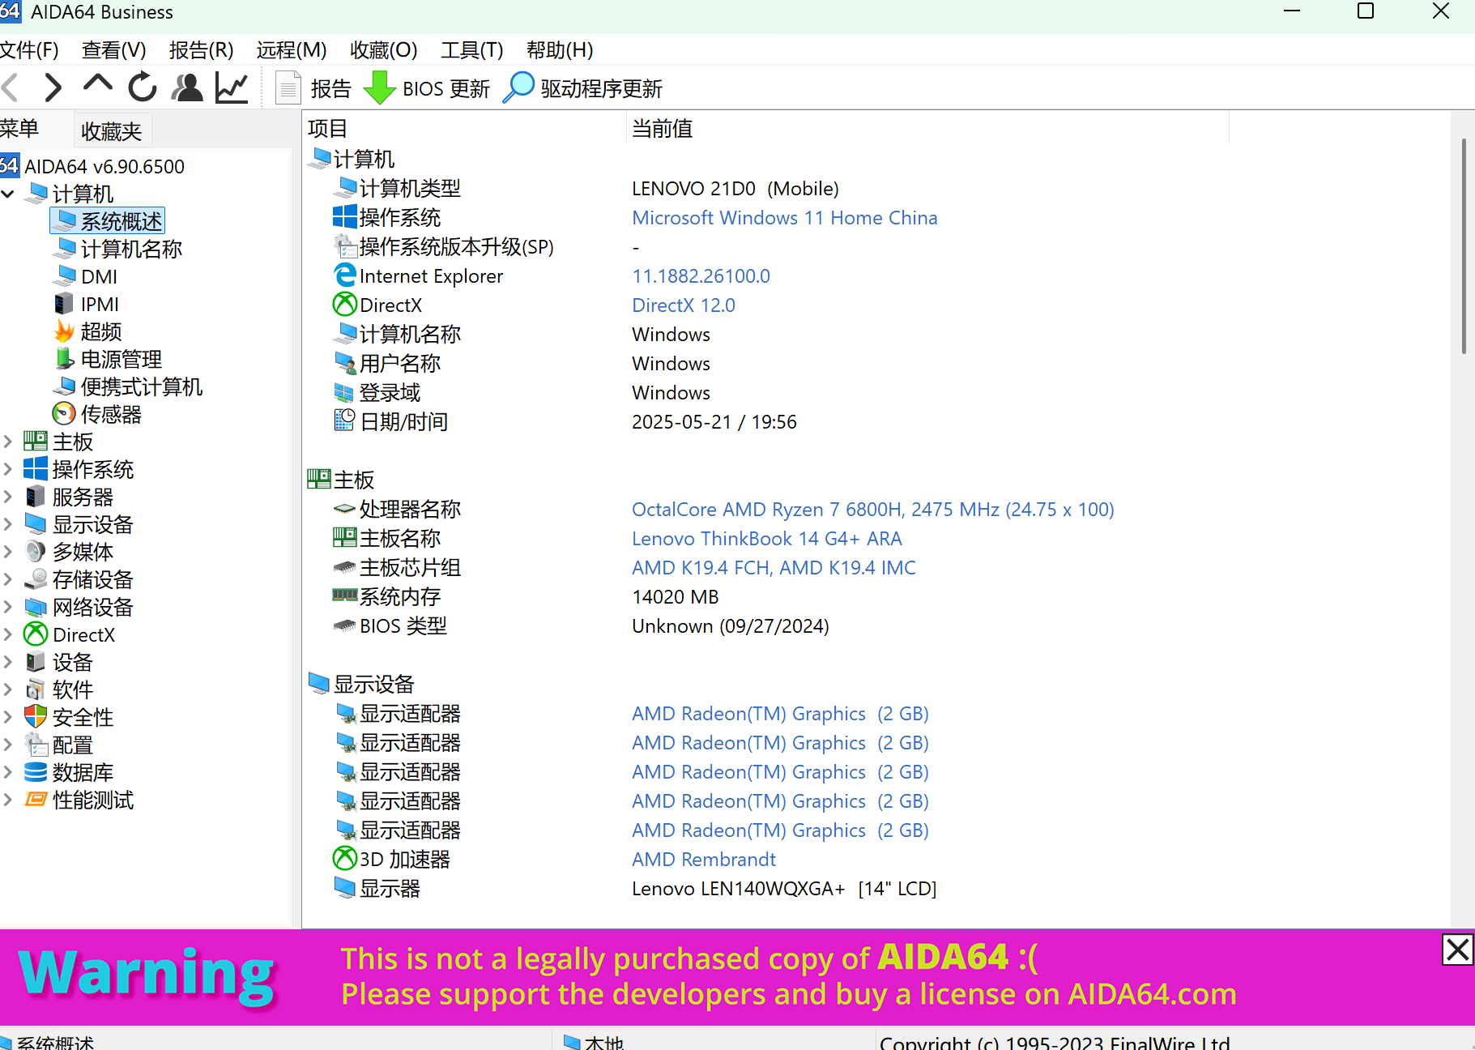This screenshot has height=1050, width=1475.
Task: Open 超频 overclock tree item
Action: 100,332
